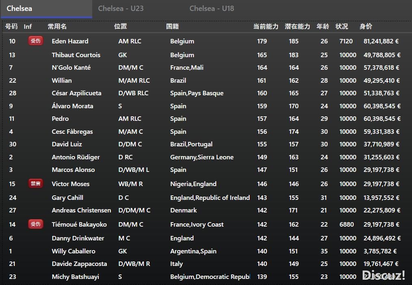Screen dimensions: 412x285
Task: Sort by the Inf column header
Action: 28,26
